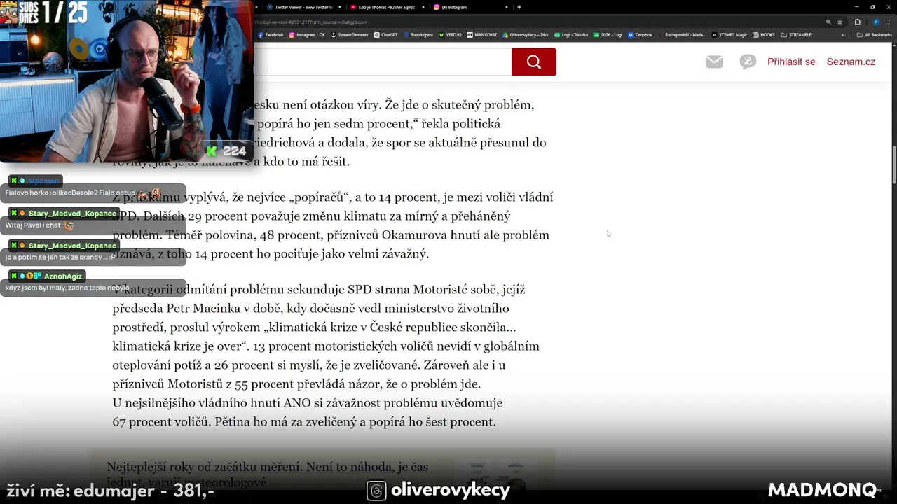Open the 'Nejteplejší roky od začátku měření' article link
Viewport: 897px width, 504px height.
267,474
